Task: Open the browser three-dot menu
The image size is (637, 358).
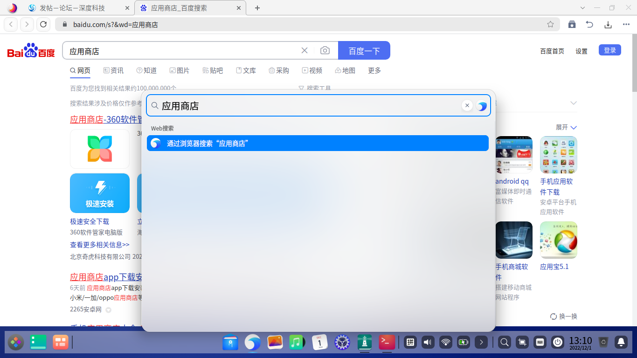Action: (x=626, y=24)
